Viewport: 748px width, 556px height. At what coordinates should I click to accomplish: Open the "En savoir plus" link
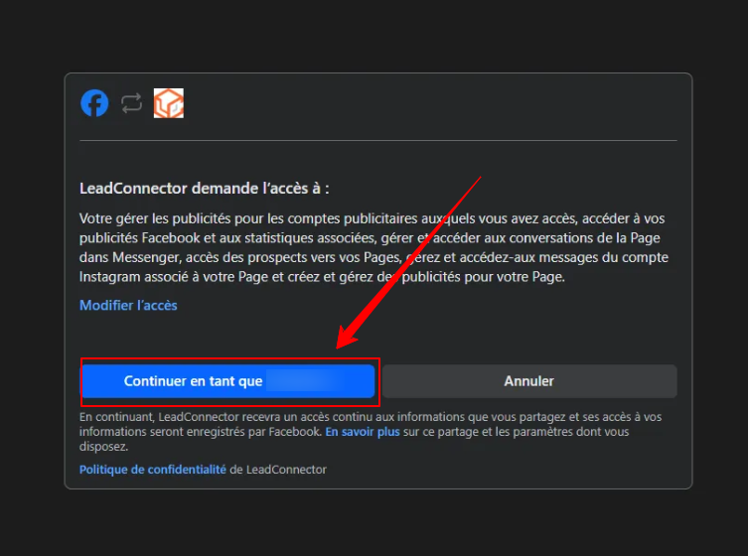tap(362, 432)
